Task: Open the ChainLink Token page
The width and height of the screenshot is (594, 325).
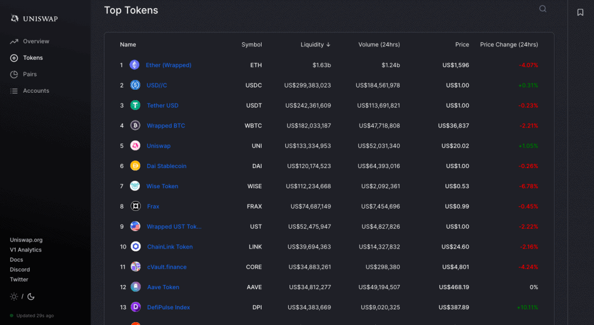Action: click(x=170, y=247)
